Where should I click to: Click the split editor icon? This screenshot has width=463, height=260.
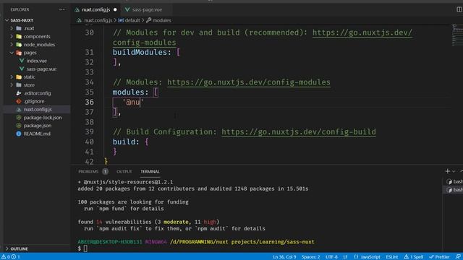pos(459,9)
